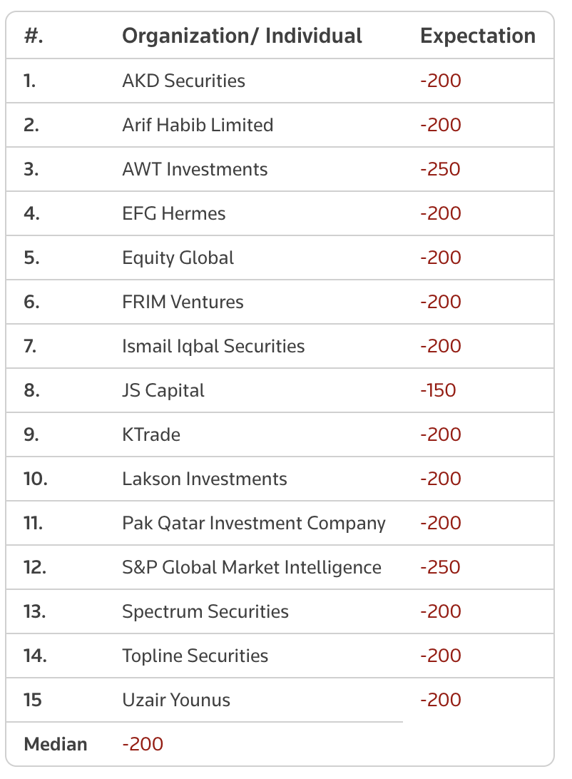Click on Topline Securities
Viewport: 572px width, 779px height.
[195, 656]
